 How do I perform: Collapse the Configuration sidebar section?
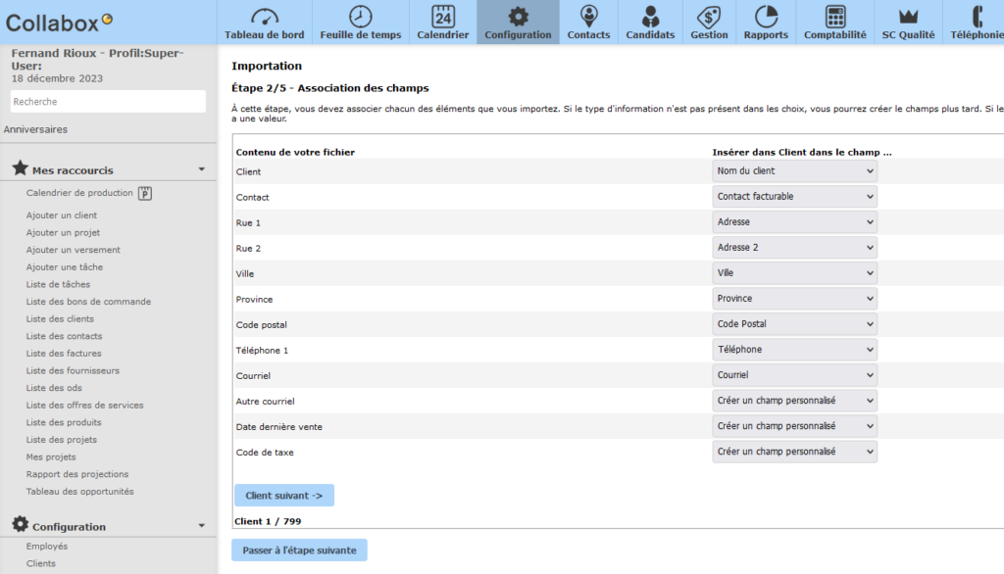202,527
